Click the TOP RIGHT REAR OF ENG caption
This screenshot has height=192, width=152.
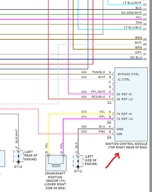click(x=127, y=147)
